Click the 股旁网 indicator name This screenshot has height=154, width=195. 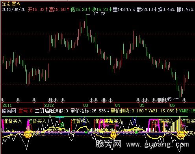[x=9, y=111]
